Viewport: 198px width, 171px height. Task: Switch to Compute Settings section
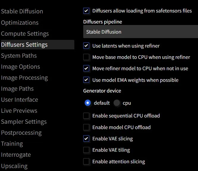coord(25,34)
